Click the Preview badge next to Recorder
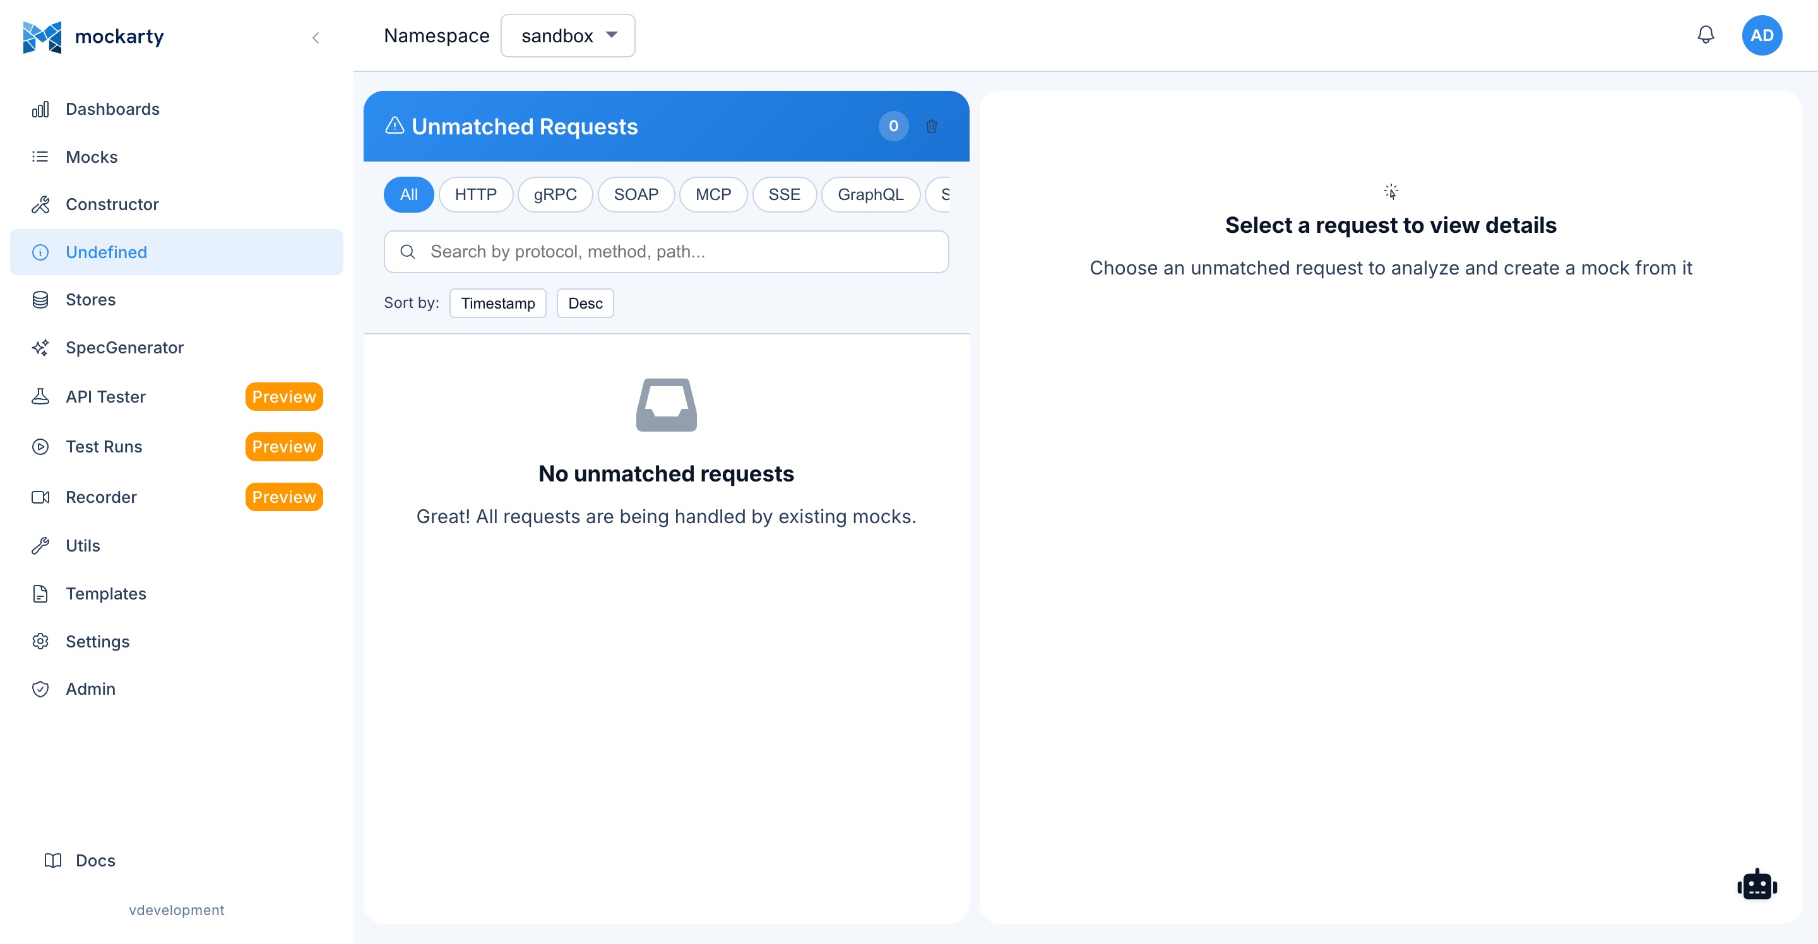Viewport: 1818px width, 944px height. pos(283,497)
